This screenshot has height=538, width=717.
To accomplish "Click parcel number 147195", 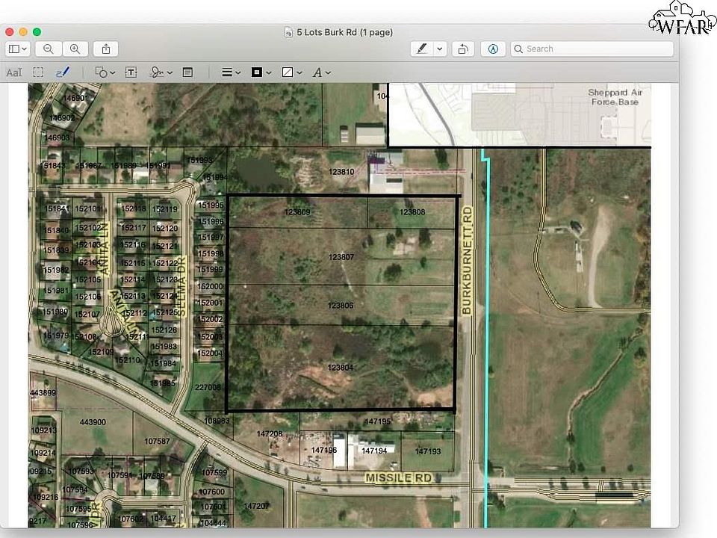I will point(377,421).
